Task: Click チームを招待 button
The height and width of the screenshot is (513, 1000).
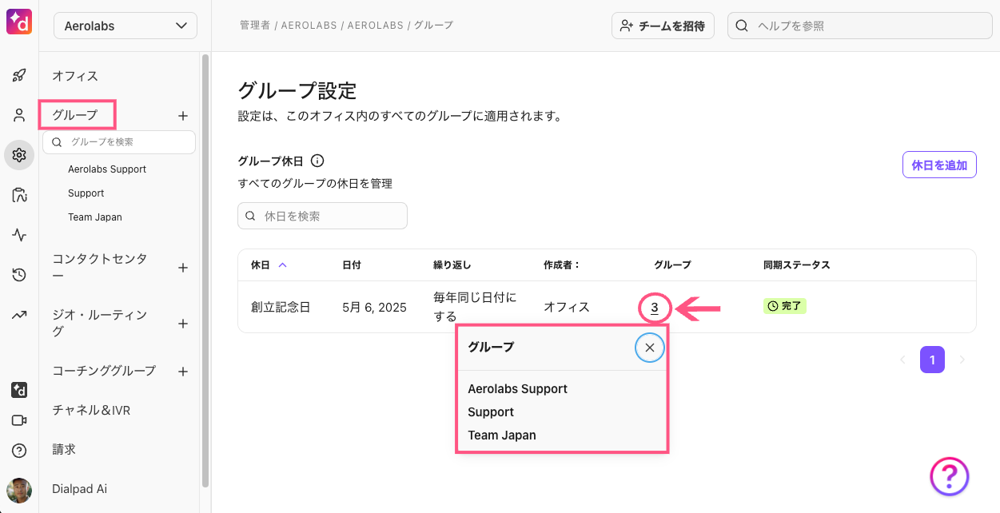Action: click(x=663, y=26)
